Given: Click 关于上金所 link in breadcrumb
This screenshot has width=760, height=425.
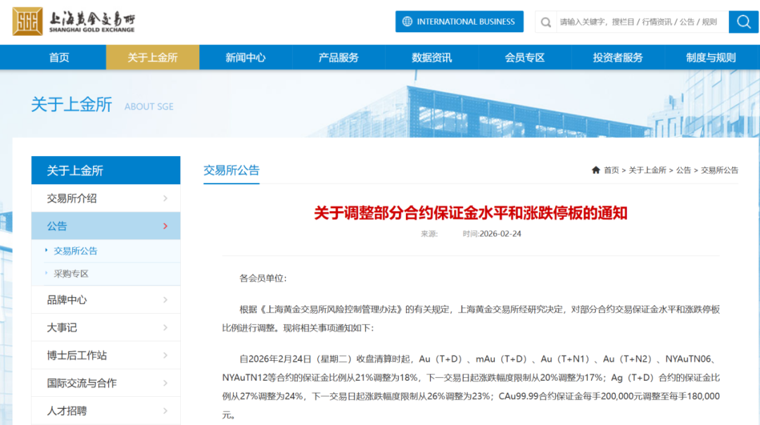Looking at the screenshot, I should [x=647, y=170].
